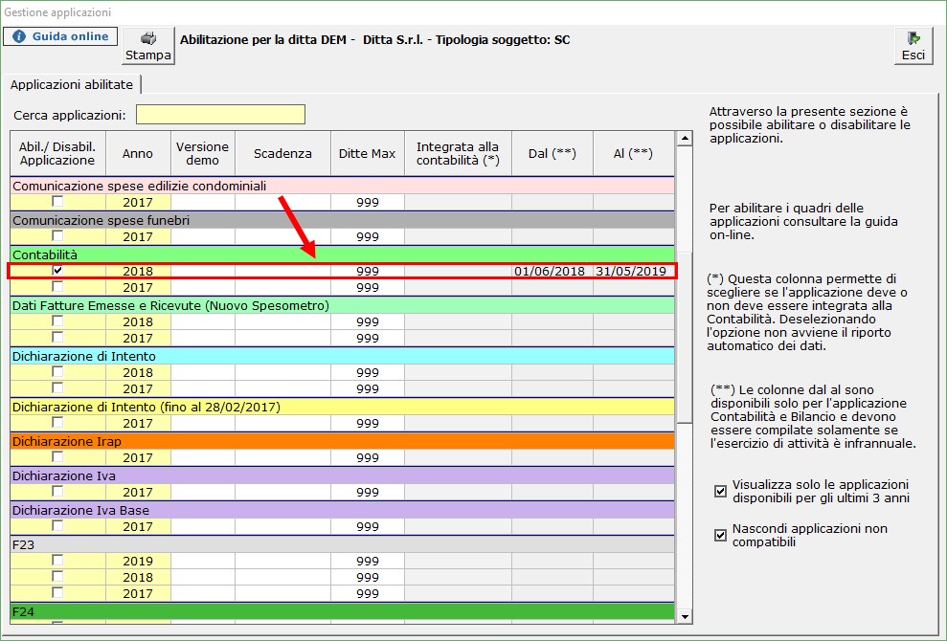Enable the F23 2019 checkbox
Image resolution: width=947 pixels, height=641 pixels.
(57, 560)
